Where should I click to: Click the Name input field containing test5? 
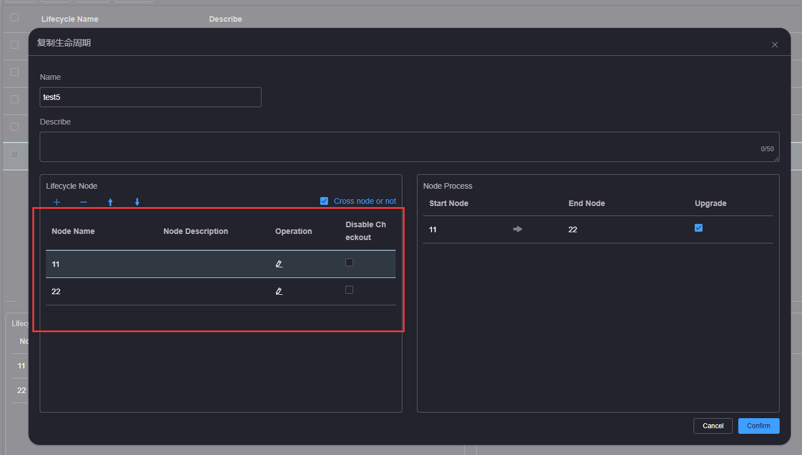(150, 97)
